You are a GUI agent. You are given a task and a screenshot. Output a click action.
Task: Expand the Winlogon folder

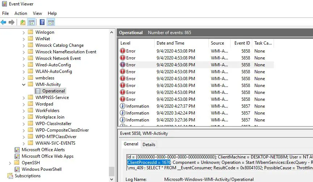click(24, 32)
